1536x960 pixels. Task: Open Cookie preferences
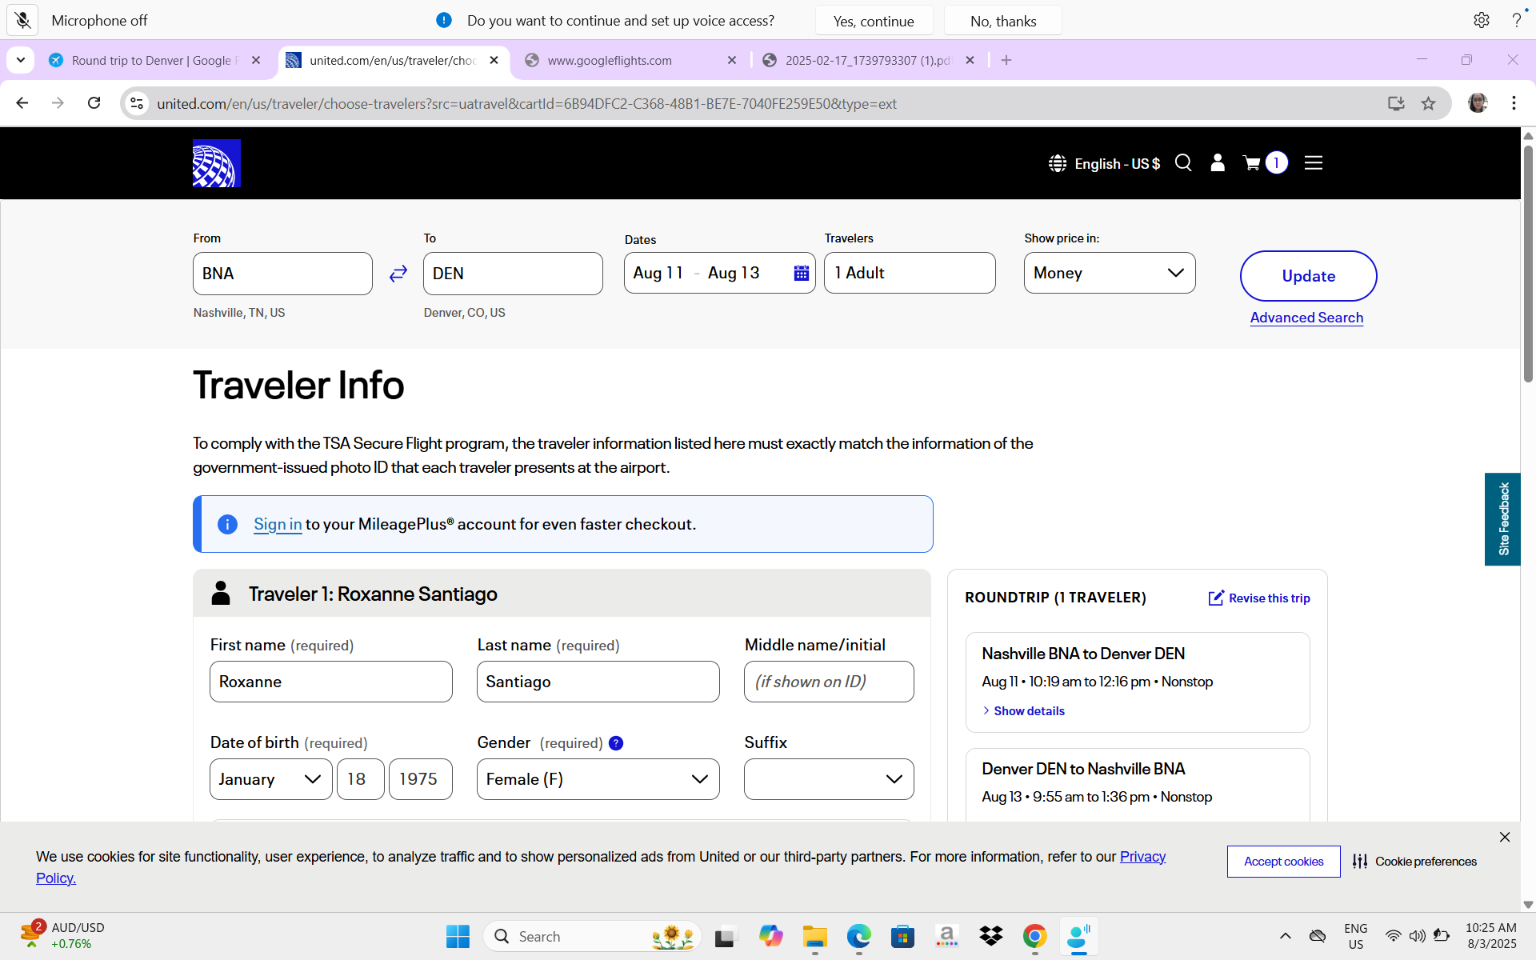coord(1414,862)
